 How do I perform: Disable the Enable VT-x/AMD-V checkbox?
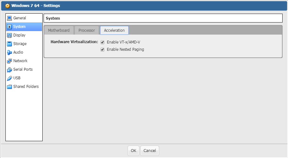click(102, 42)
